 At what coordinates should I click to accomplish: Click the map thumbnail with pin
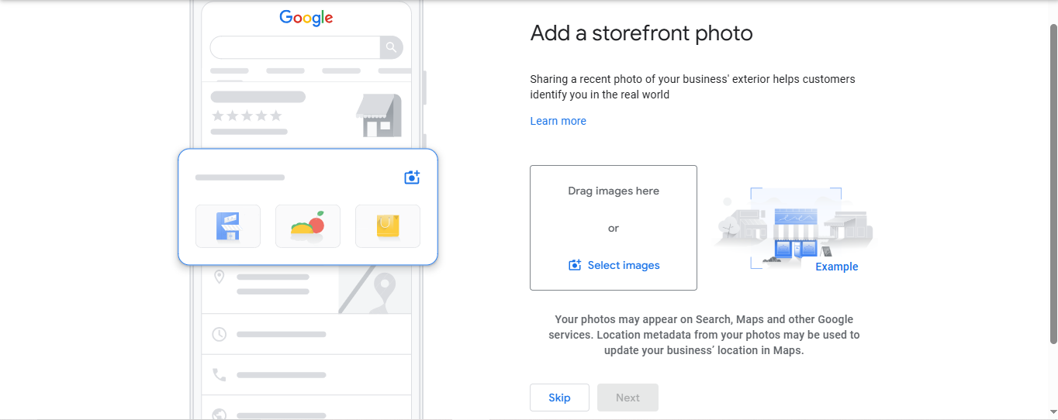[375, 290]
